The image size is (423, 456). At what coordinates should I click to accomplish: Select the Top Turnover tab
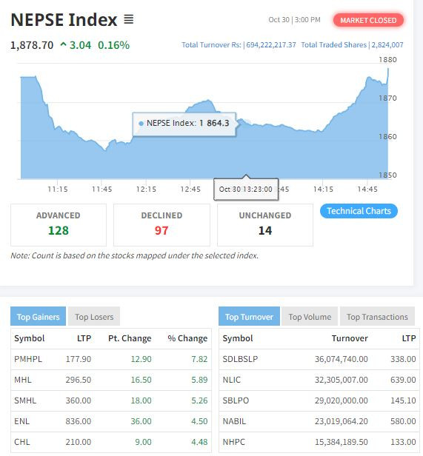249,317
